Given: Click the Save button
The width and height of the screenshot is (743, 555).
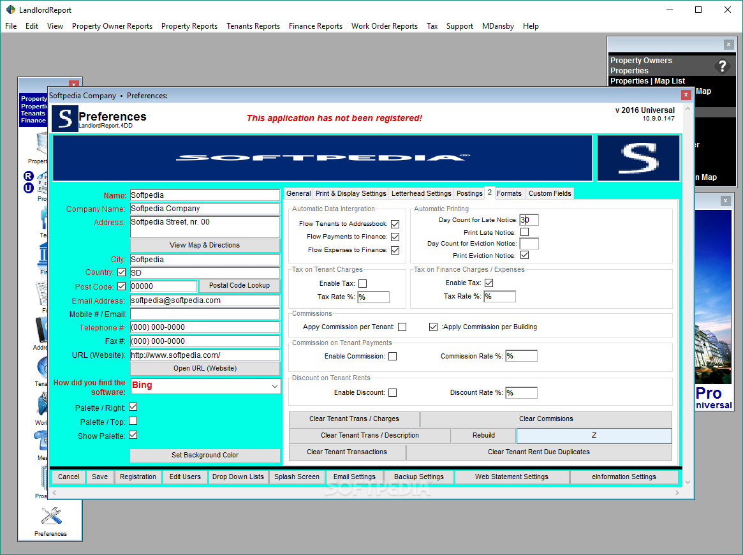Looking at the screenshot, I should 99,477.
